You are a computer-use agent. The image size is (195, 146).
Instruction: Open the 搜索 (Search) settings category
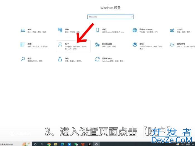pos(31,60)
